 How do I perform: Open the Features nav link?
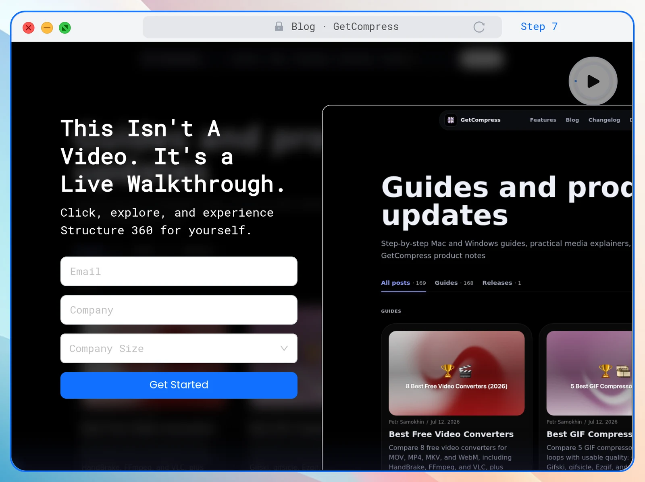coord(543,120)
